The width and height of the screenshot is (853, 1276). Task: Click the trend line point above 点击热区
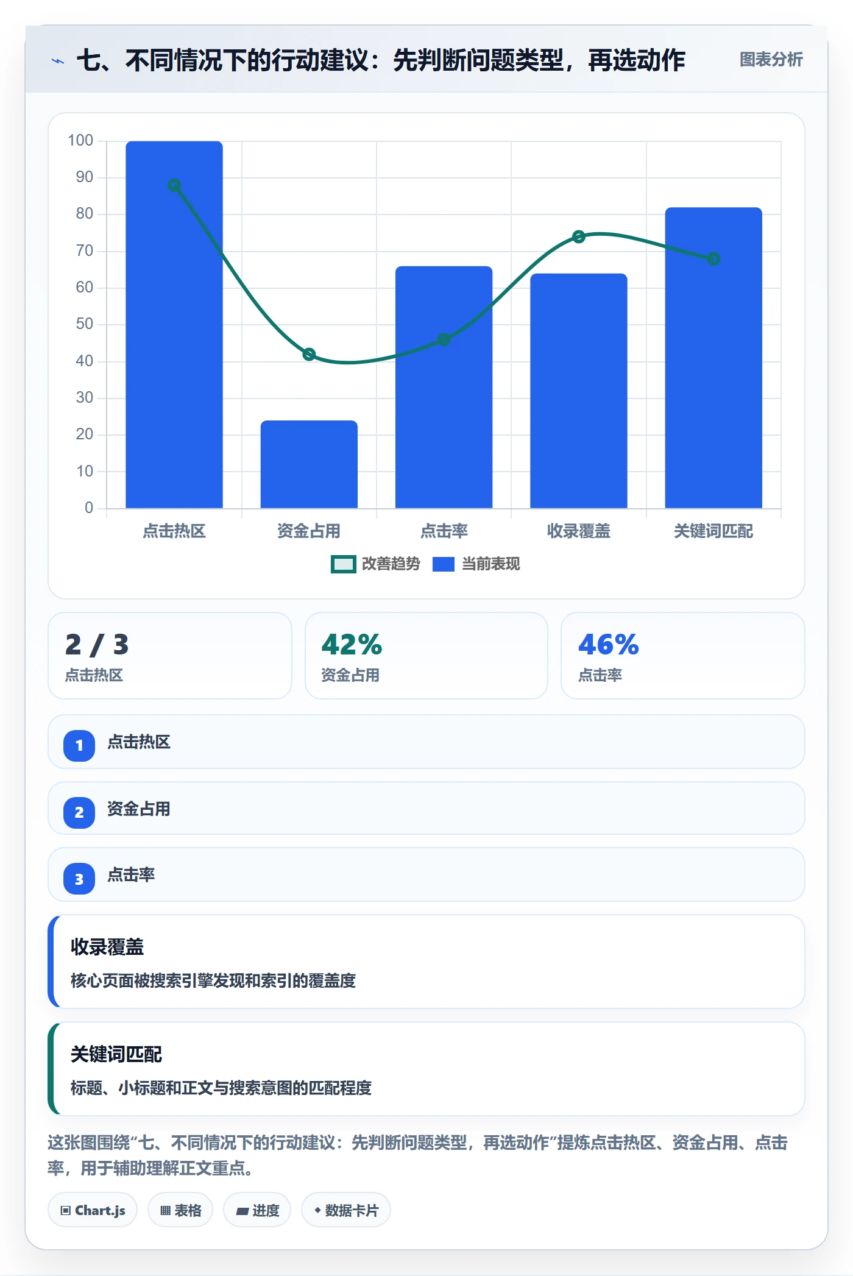pos(174,185)
